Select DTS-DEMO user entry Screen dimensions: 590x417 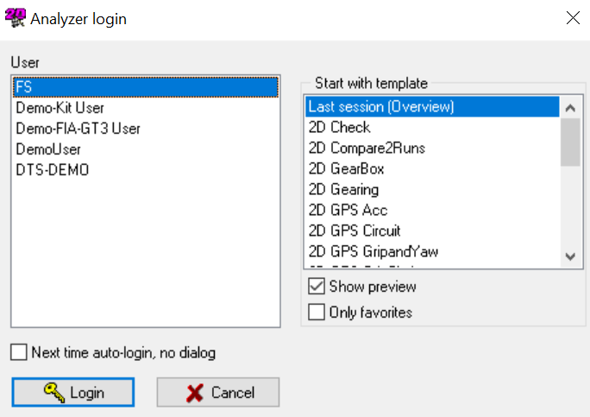(x=52, y=170)
